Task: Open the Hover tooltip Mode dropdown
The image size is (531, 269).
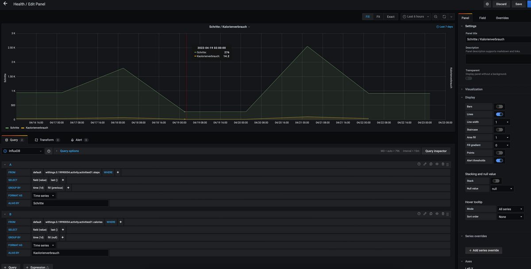Action: click(x=510, y=209)
